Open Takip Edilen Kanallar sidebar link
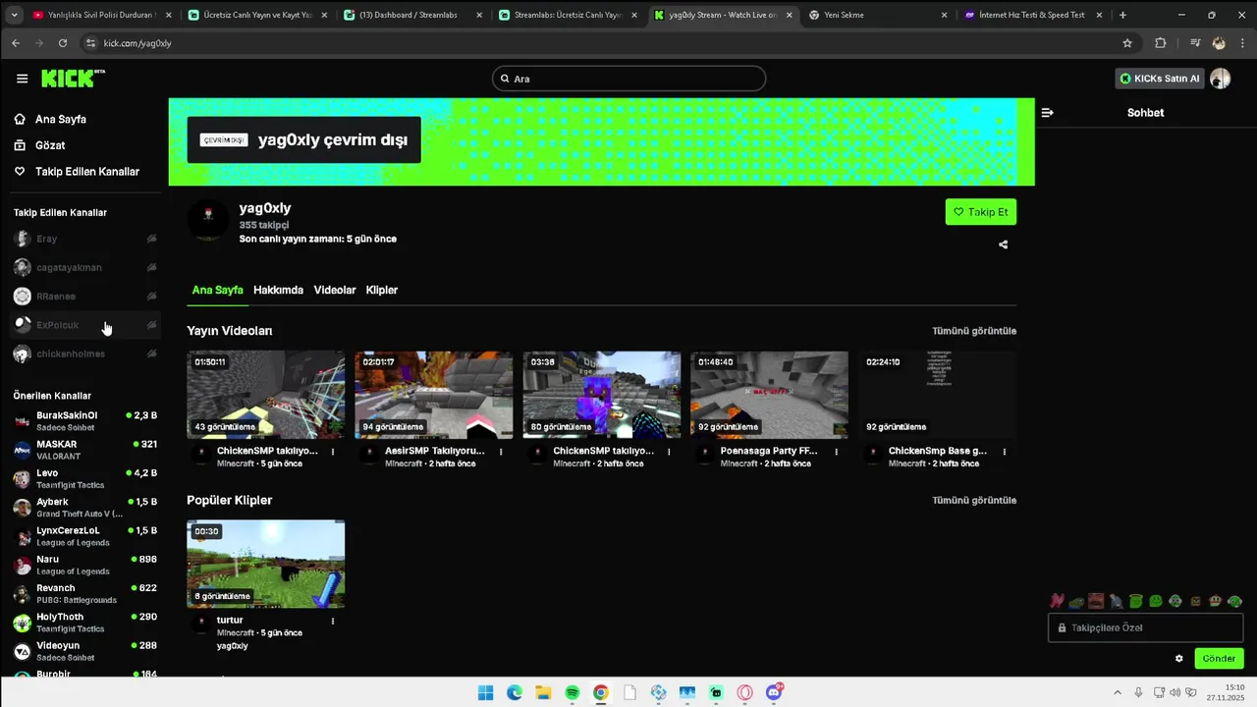The width and height of the screenshot is (1257, 707). pos(77,171)
